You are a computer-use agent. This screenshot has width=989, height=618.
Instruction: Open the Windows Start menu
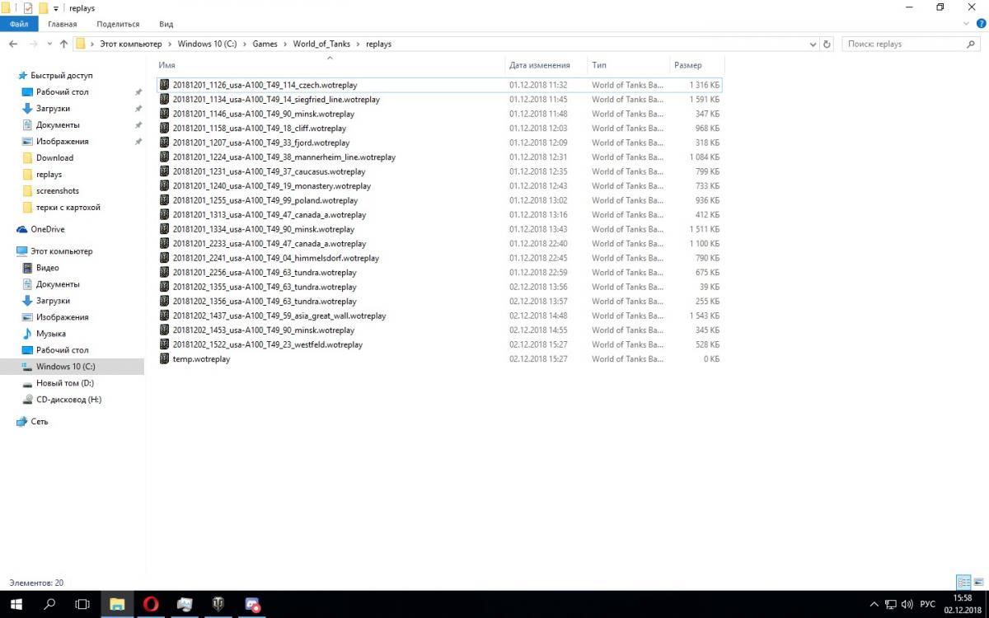click(x=16, y=604)
